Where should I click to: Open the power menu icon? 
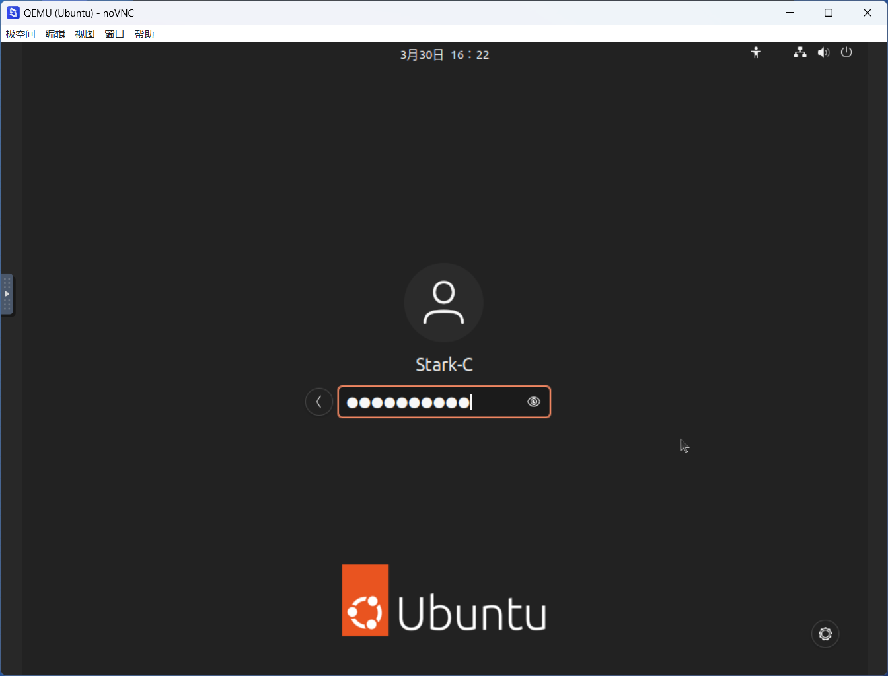846,53
